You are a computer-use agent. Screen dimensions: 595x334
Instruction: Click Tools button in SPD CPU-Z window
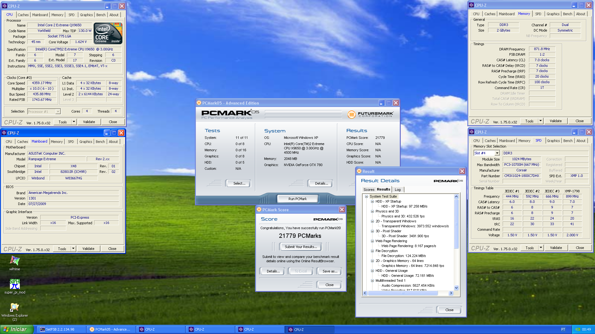click(529, 248)
